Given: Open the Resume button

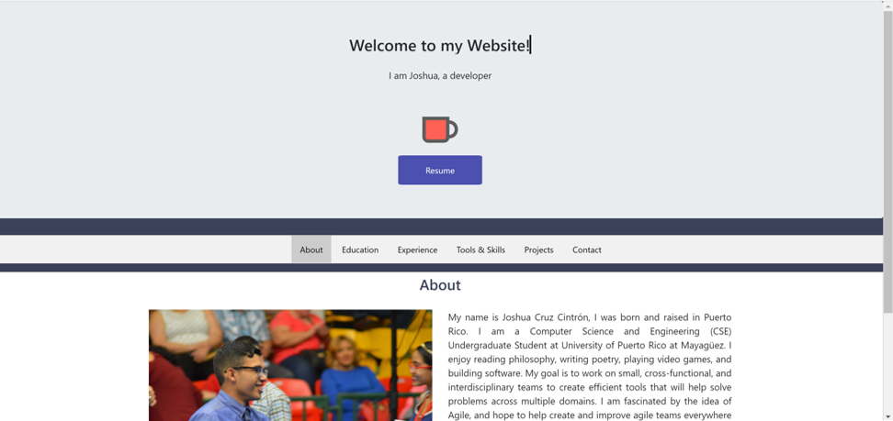Looking at the screenshot, I should 440,170.
